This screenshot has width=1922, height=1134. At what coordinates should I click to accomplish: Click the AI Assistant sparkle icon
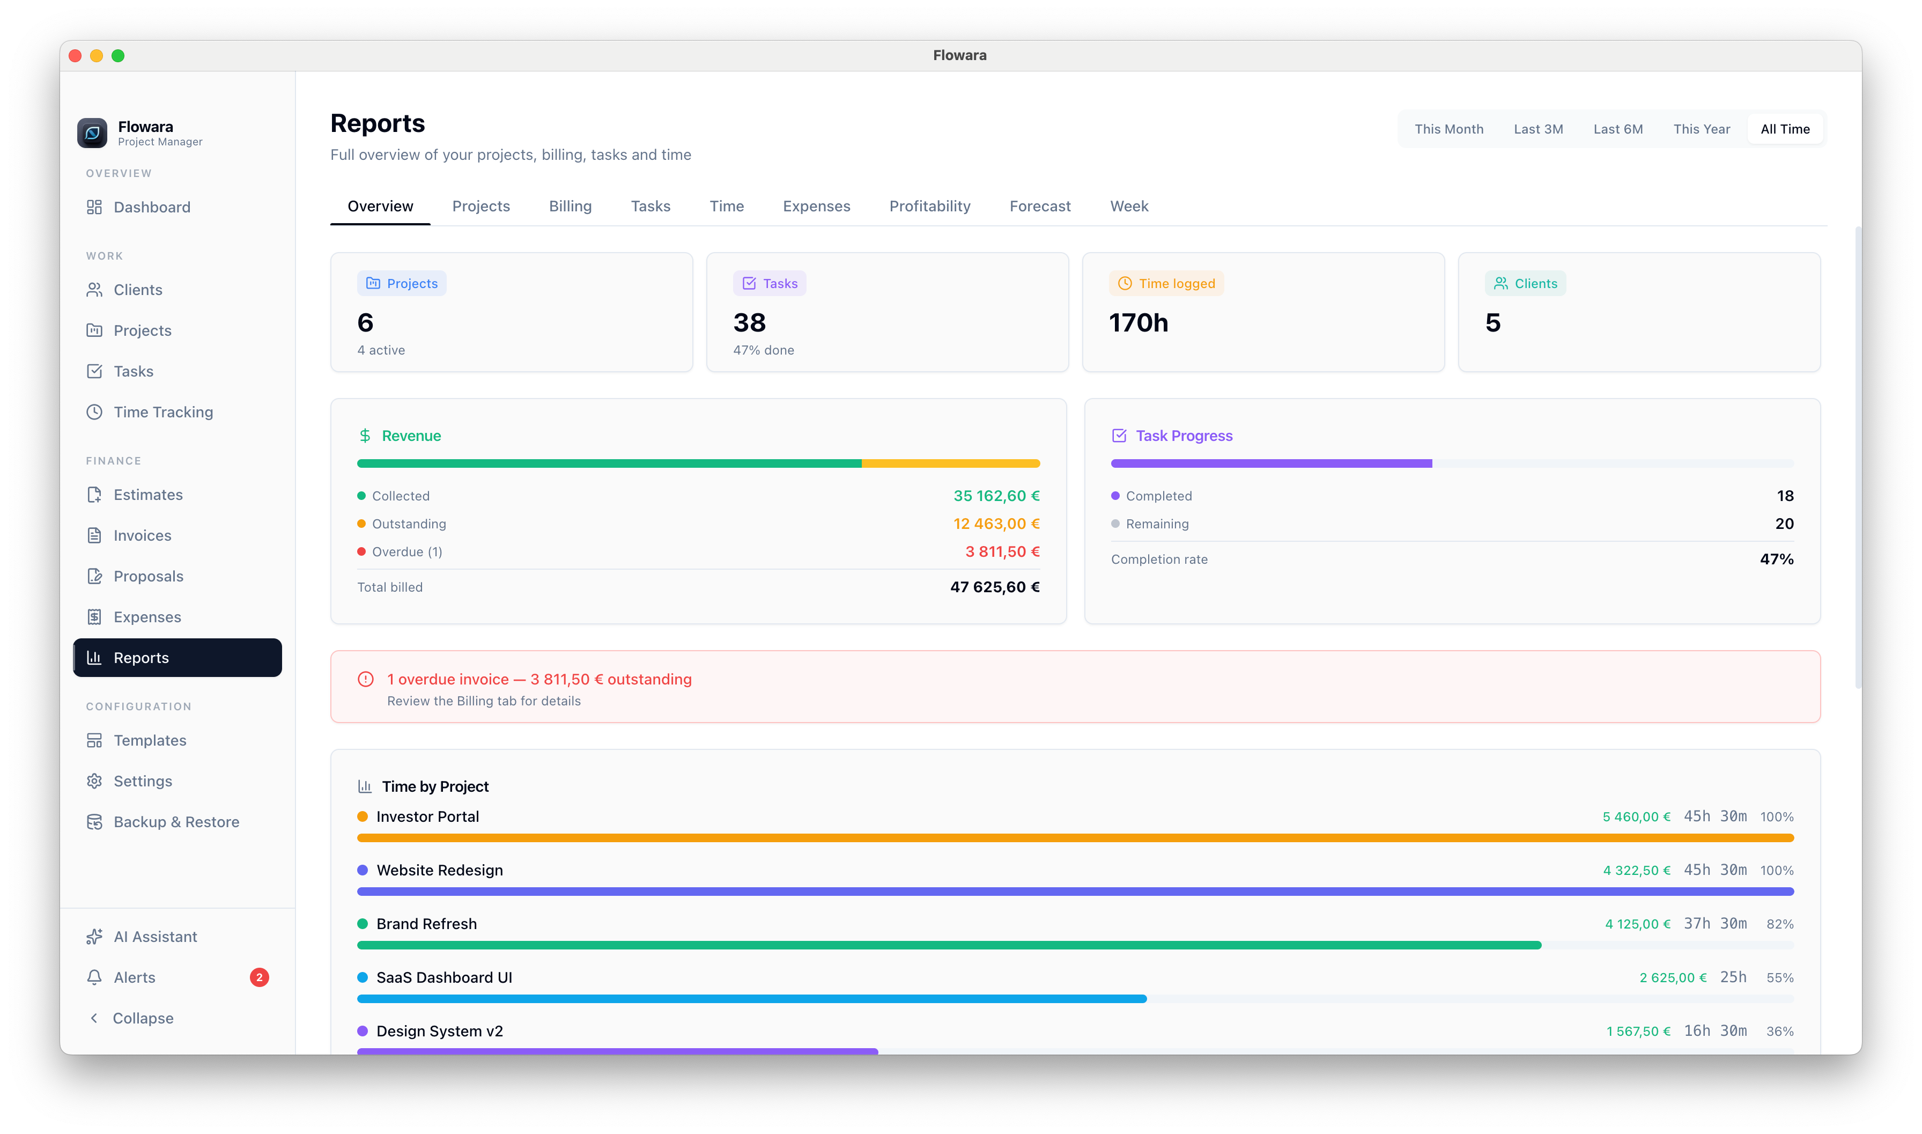pyautogui.click(x=94, y=937)
